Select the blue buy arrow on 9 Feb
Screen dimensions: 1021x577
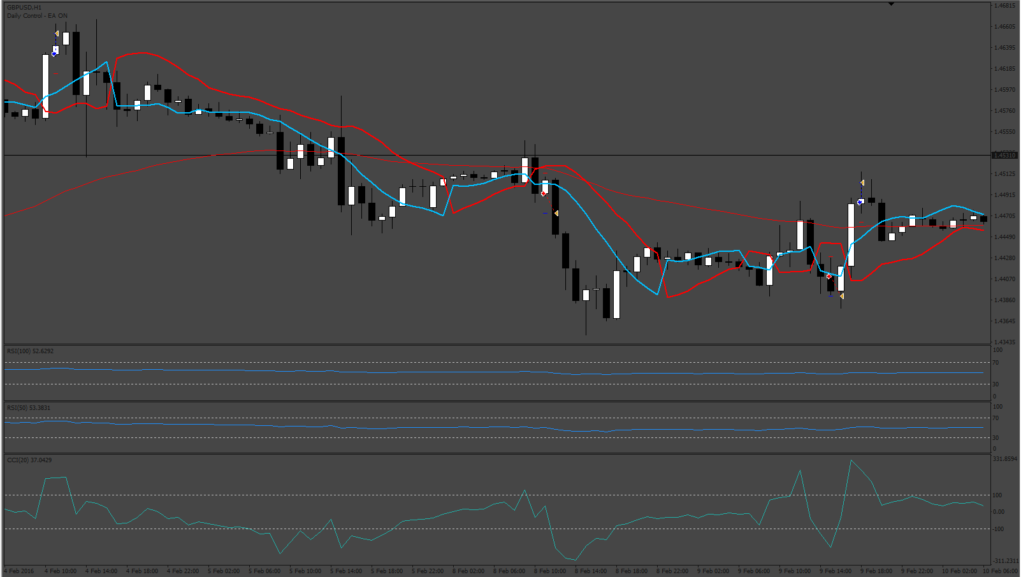click(x=860, y=202)
